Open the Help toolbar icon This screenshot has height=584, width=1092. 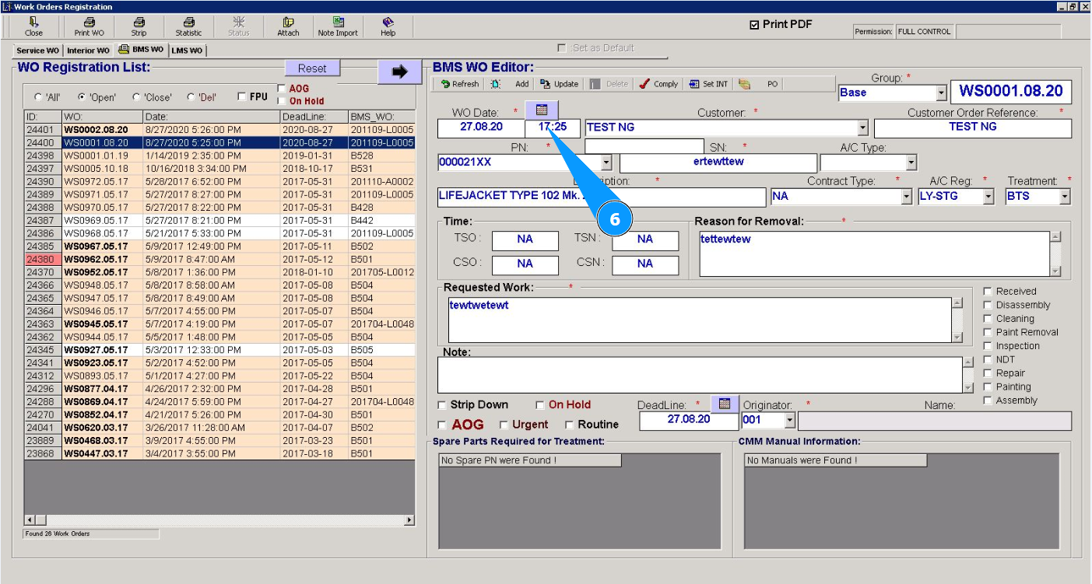pos(388,26)
